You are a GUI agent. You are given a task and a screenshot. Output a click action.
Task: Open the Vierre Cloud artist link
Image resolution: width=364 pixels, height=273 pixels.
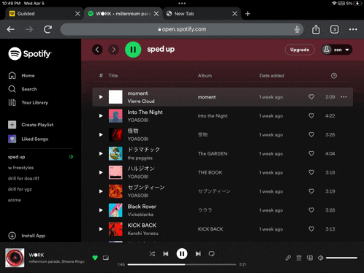tap(141, 101)
